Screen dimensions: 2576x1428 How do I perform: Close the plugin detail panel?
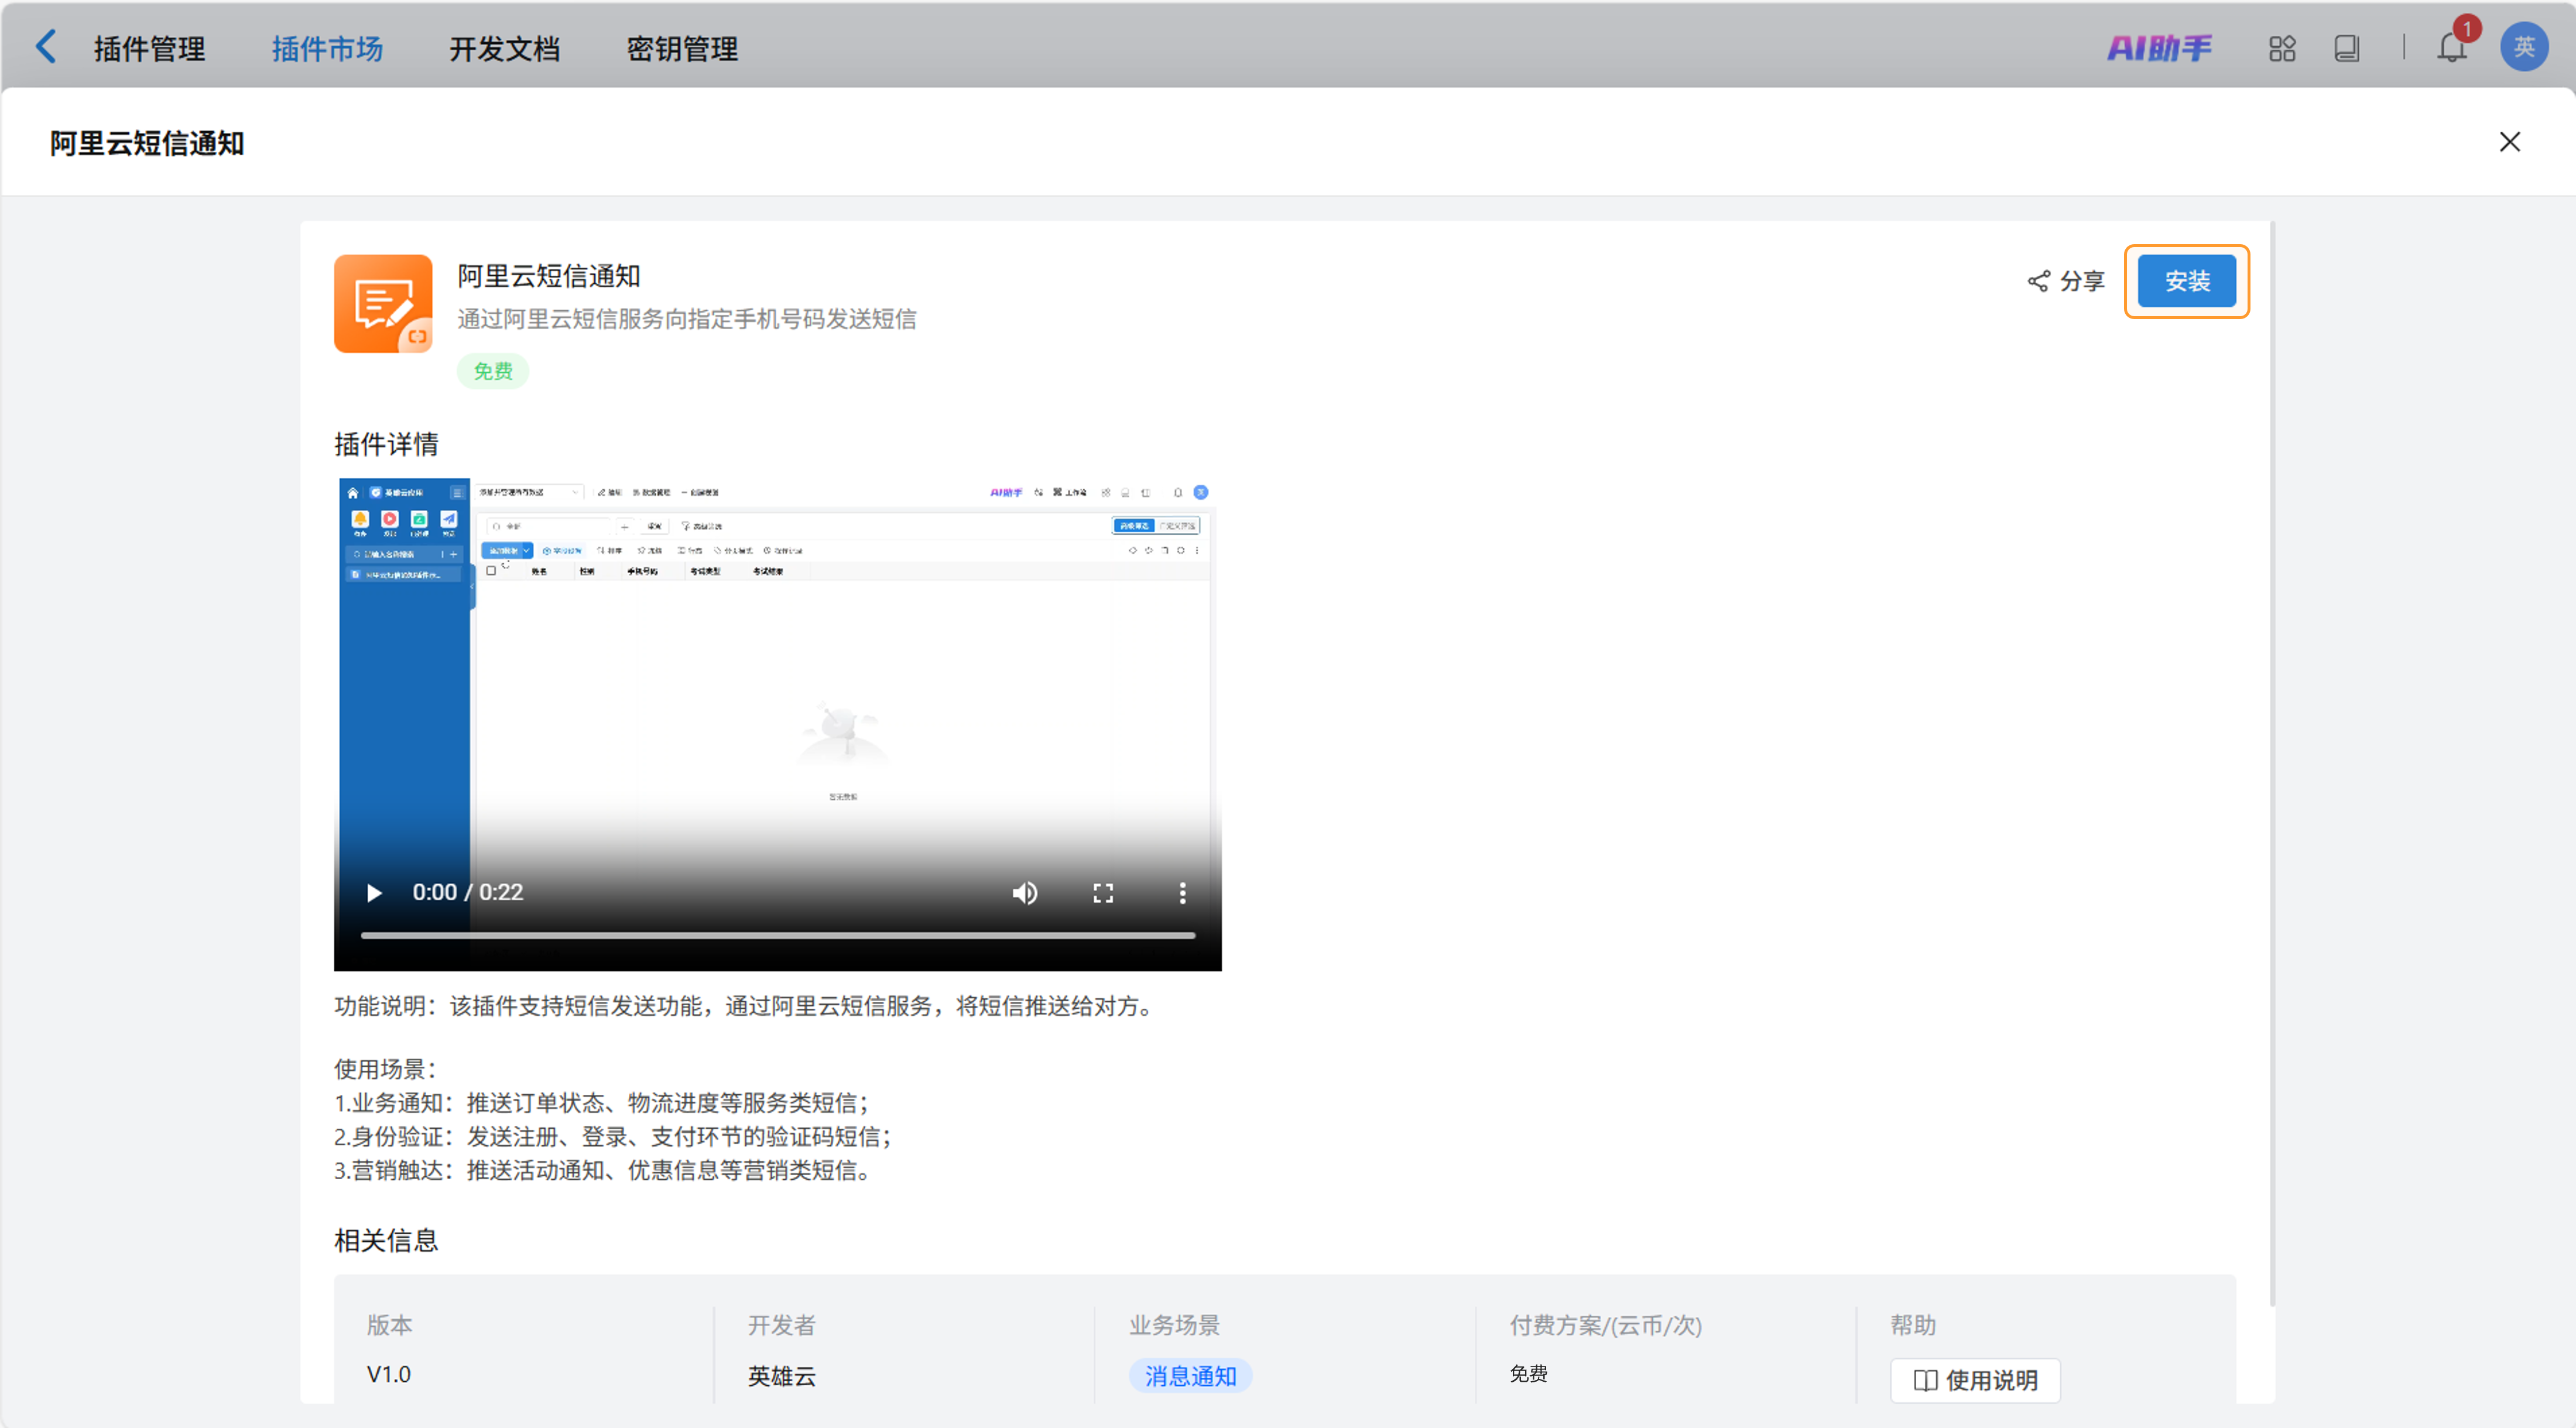coord(2509,142)
